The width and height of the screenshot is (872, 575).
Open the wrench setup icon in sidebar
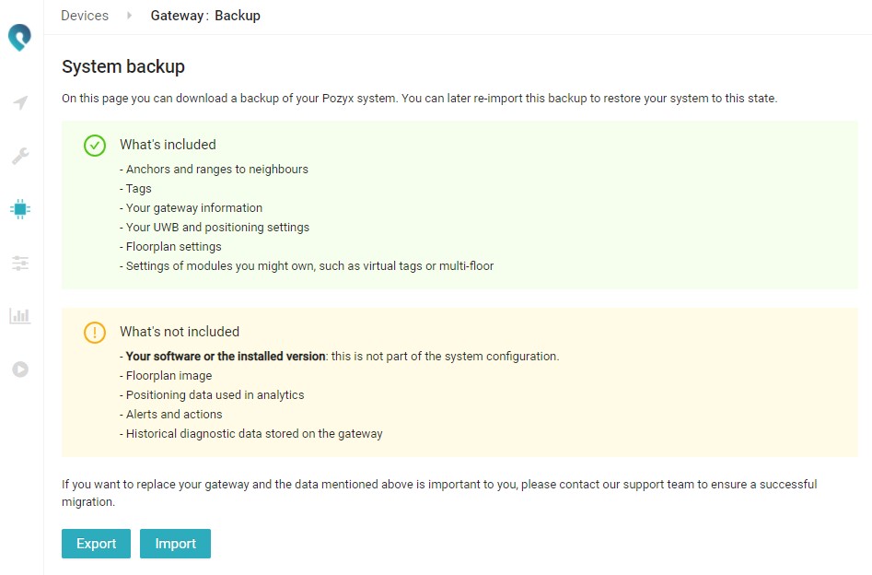tap(20, 156)
